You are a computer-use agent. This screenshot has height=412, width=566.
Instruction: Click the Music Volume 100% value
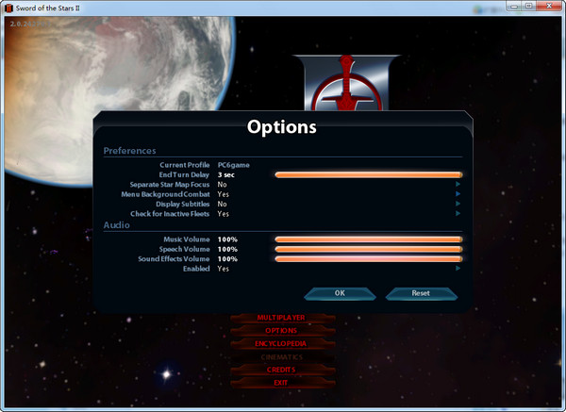coord(227,239)
